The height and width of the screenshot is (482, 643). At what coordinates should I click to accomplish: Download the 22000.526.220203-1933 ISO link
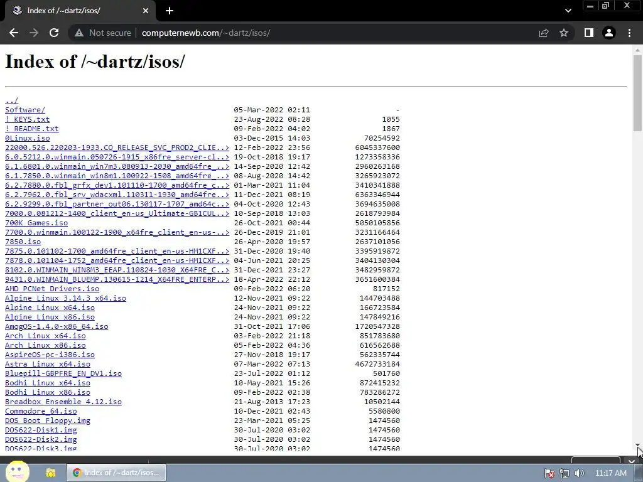coord(117,147)
